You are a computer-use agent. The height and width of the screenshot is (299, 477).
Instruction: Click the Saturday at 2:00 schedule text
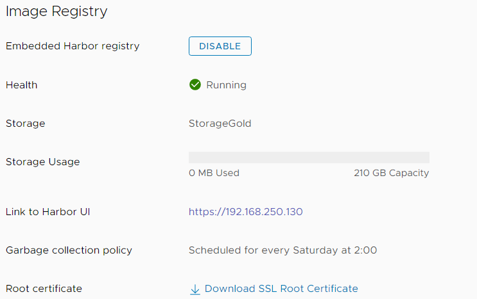pyautogui.click(x=335, y=250)
